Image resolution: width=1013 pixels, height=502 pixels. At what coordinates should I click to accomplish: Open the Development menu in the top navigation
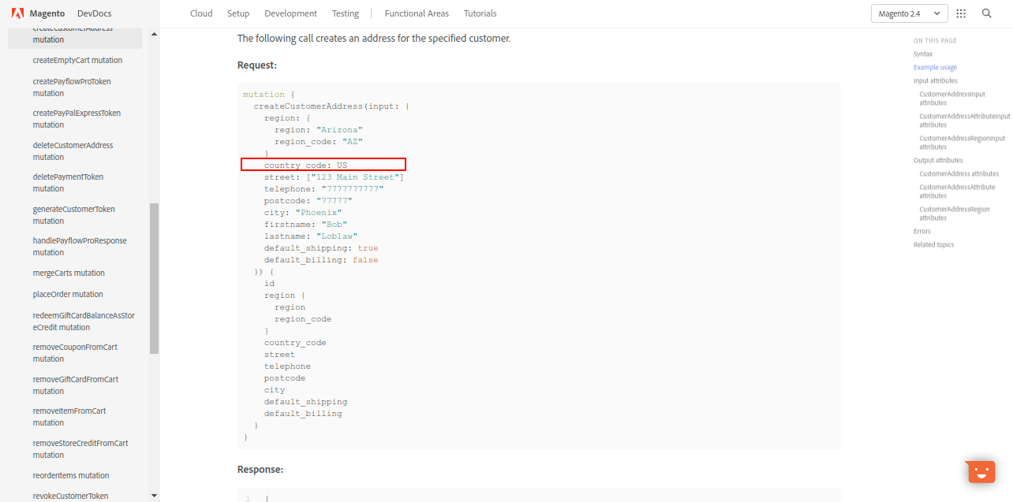coord(290,13)
